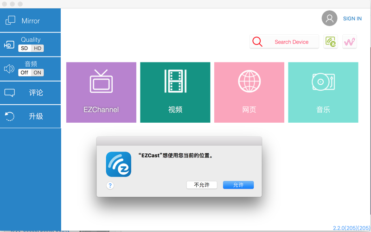Click the Quality label text
This screenshot has width=371, height=232.
point(31,39)
